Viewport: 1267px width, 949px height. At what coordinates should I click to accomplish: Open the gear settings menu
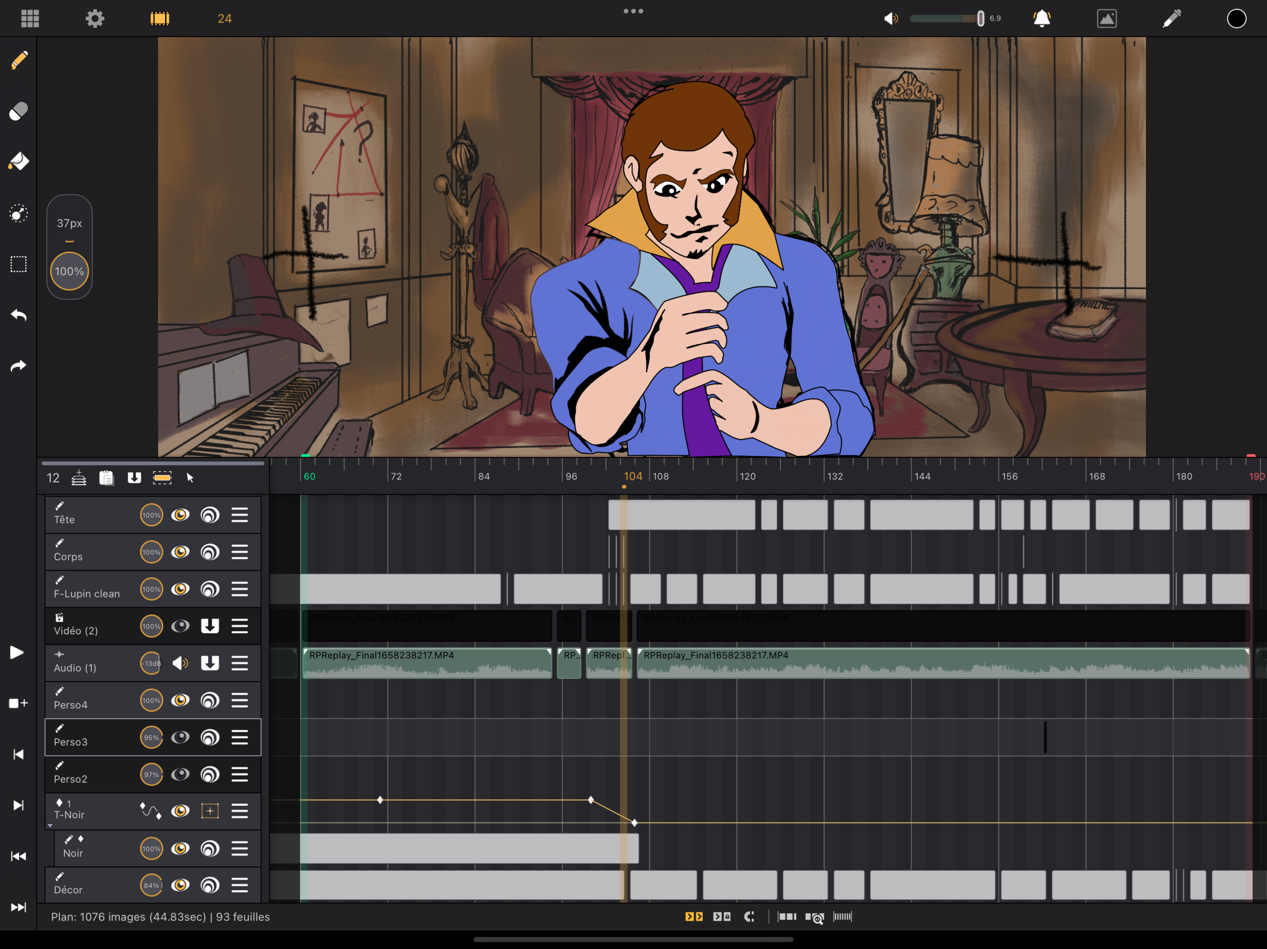pos(95,18)
